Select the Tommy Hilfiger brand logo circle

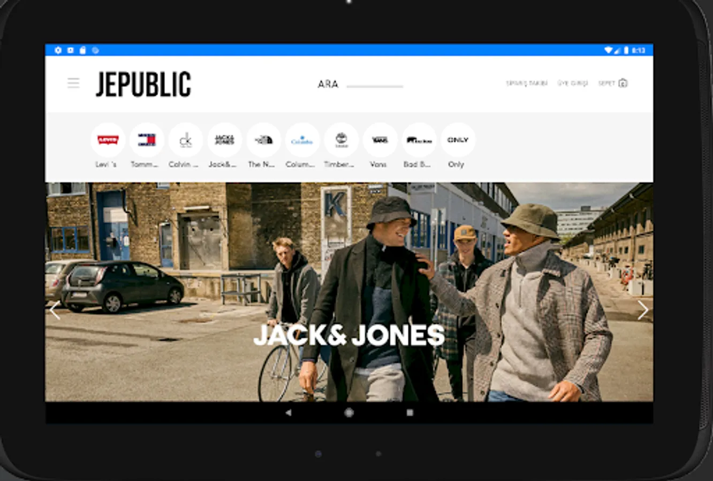click(x=147, y=140)
